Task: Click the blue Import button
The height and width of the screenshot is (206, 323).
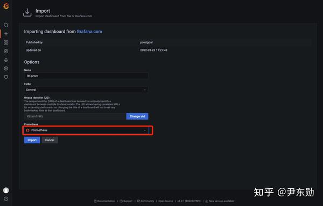Action: pyautogui.click(x=32, y=140)
